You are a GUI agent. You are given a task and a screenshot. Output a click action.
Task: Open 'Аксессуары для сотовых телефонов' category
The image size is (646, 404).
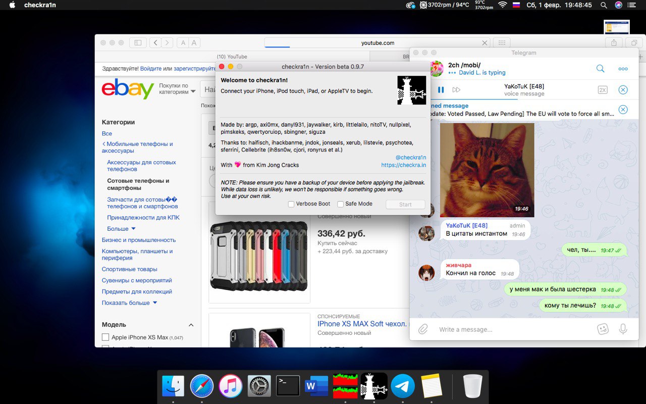[141, 166]
